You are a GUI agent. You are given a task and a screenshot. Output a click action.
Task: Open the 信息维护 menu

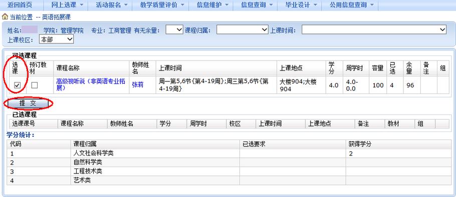[212, 5]
